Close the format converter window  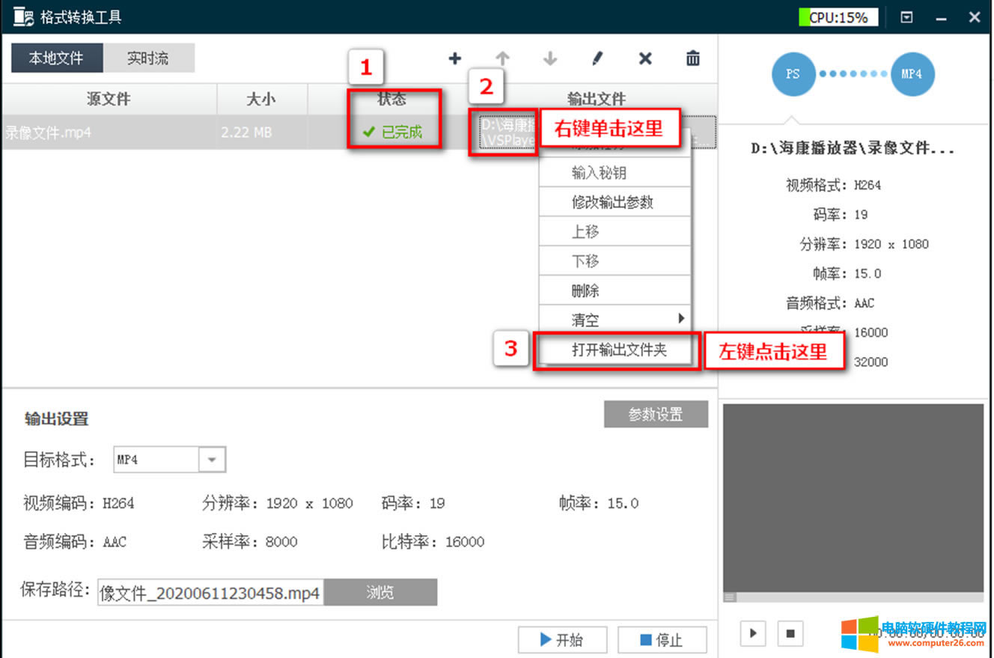[x=975, y=17]
